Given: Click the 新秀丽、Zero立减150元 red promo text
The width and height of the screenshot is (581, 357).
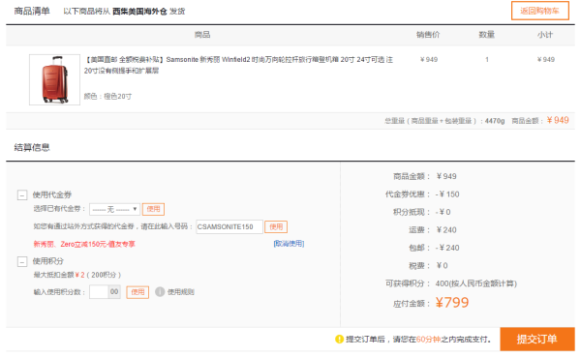Looking at the screenshot, I should (84, 244).
